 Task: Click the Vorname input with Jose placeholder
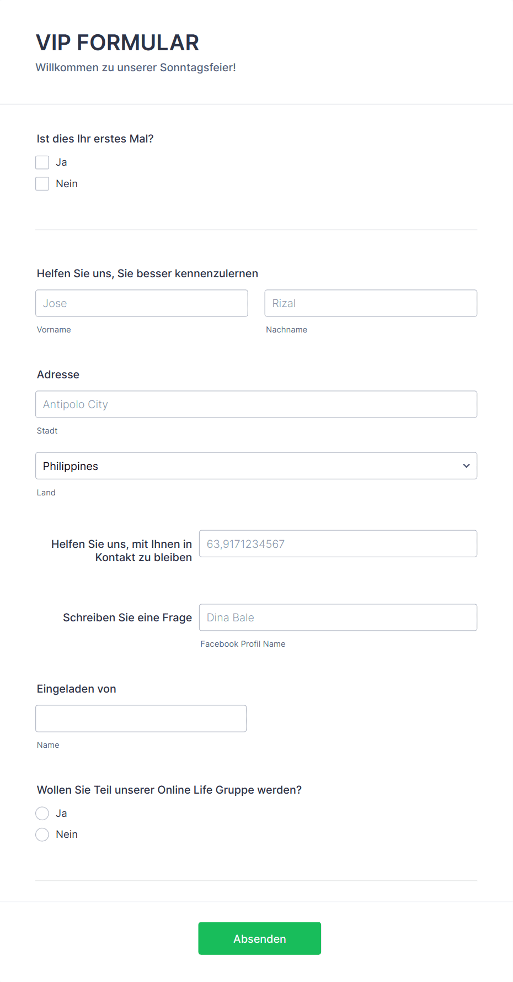141,303
